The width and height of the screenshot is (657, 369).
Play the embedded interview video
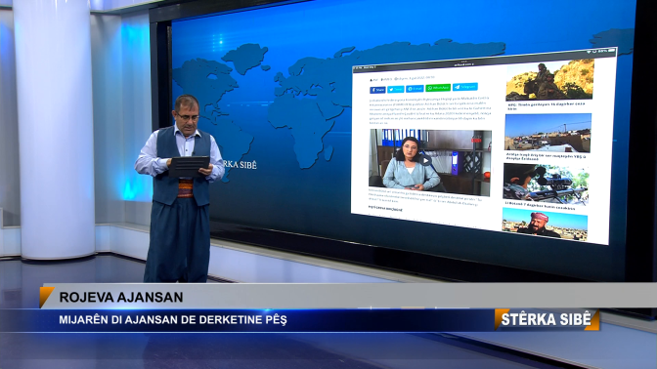click(425, 160)
